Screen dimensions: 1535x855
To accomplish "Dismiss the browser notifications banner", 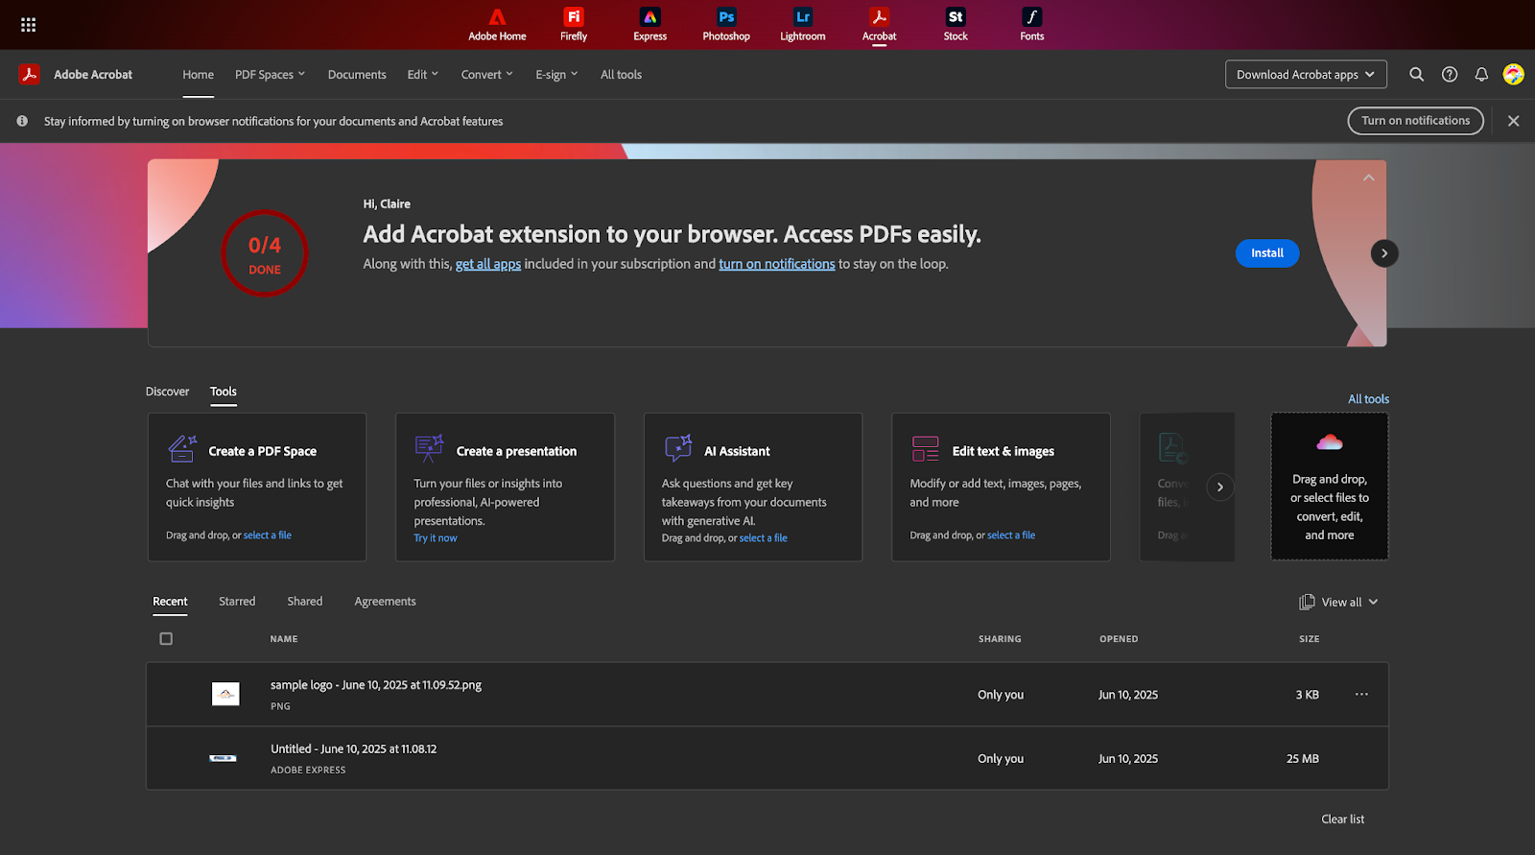I will pos(1513,121).
